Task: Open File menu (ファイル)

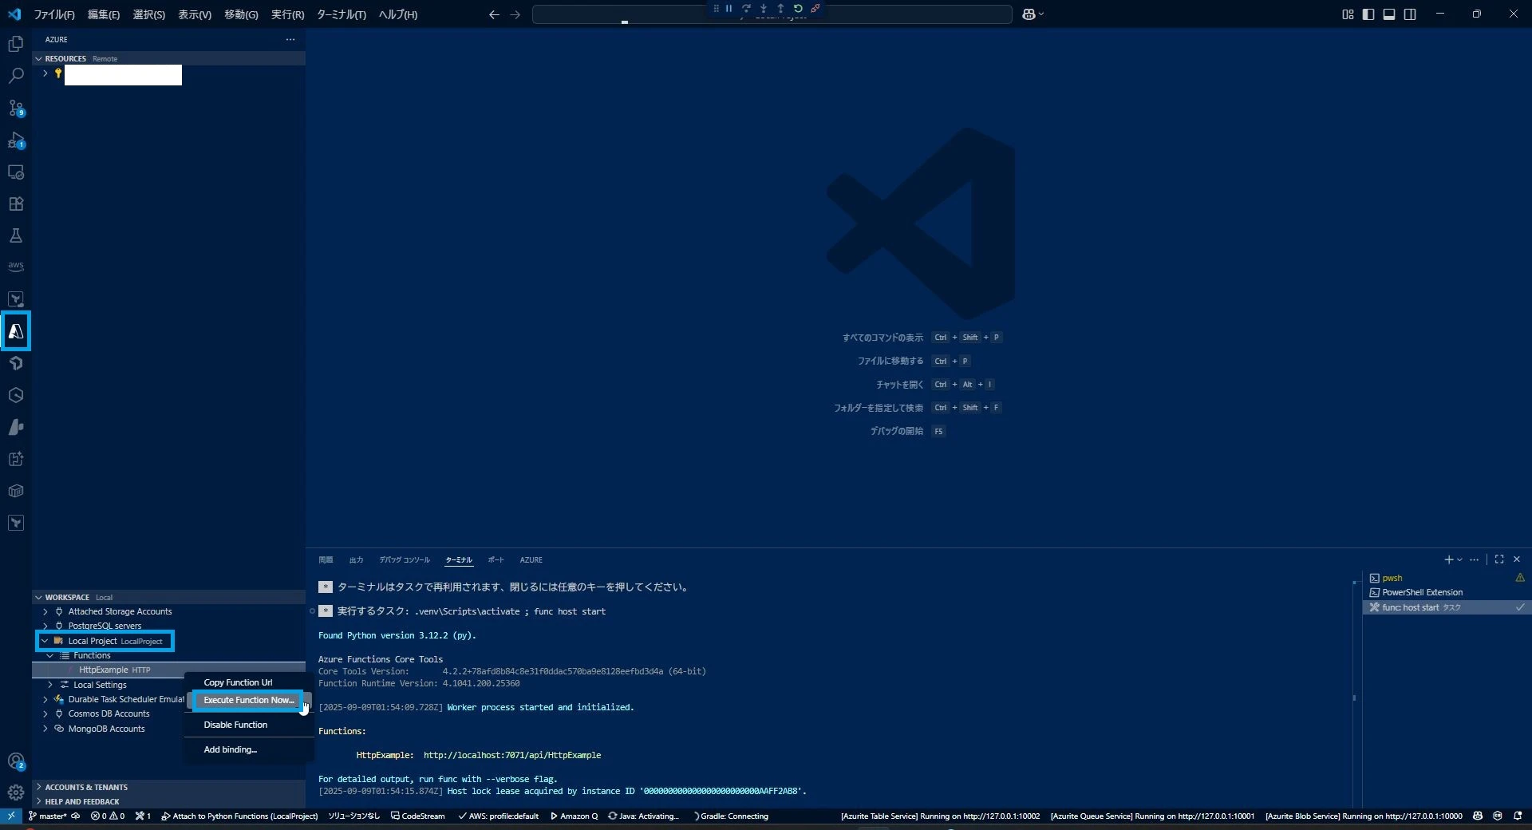Action: 53,14
